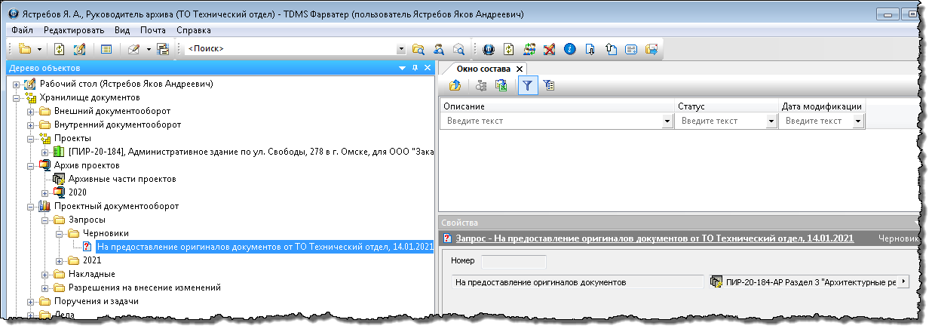Open the dropdown arrow beside the folder icon

tap(39, 49)
